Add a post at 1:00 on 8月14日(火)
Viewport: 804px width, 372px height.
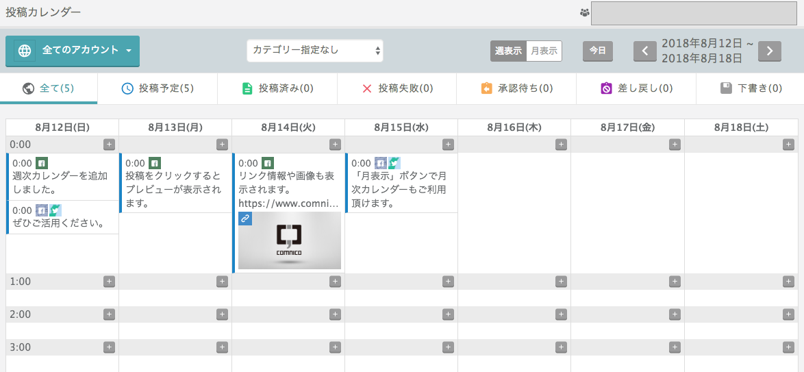(335, 281)
